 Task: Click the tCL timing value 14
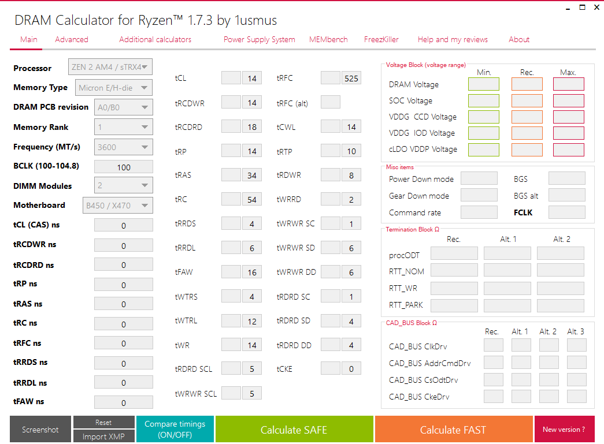[x=252, y=78]
